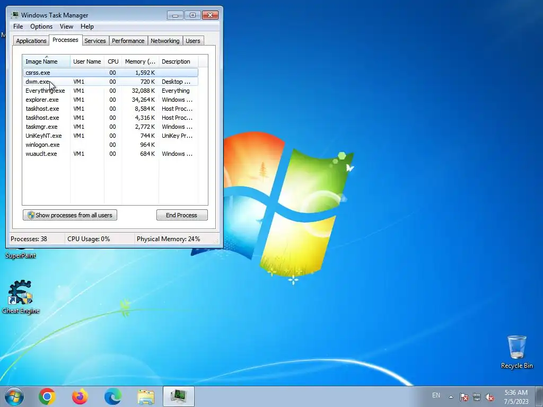Select the SuperPaint desktop shortcut
The image size is (543, 407).
coord(21,255)
